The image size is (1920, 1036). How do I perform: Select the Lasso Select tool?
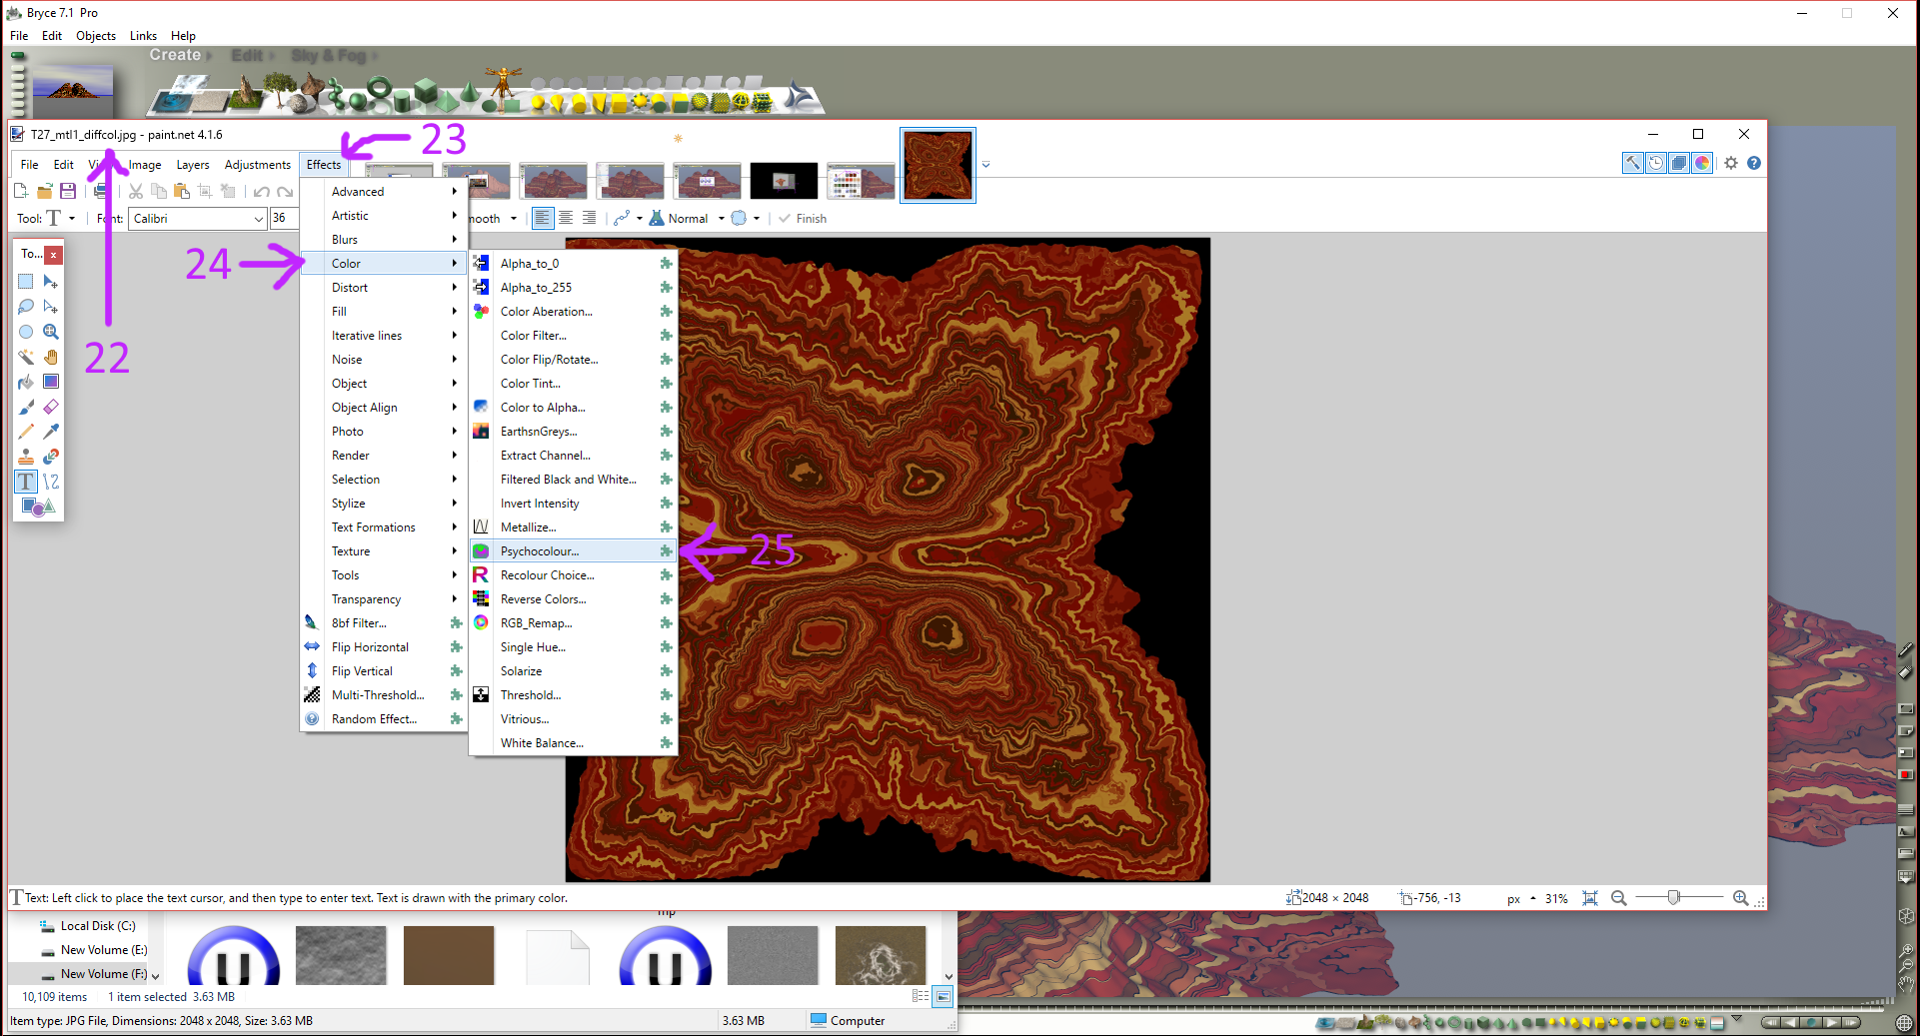pos(26,307)
